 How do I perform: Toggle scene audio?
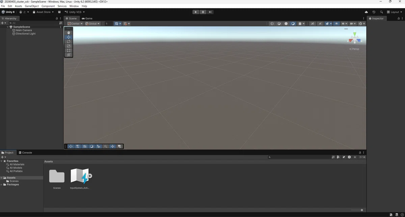(320, 24)
